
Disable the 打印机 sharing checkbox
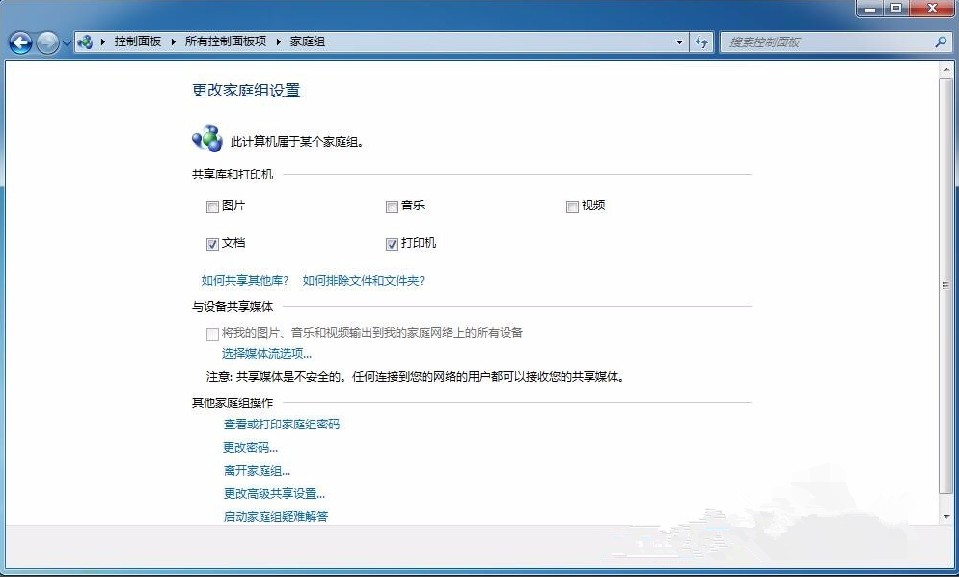pos(392,244)
